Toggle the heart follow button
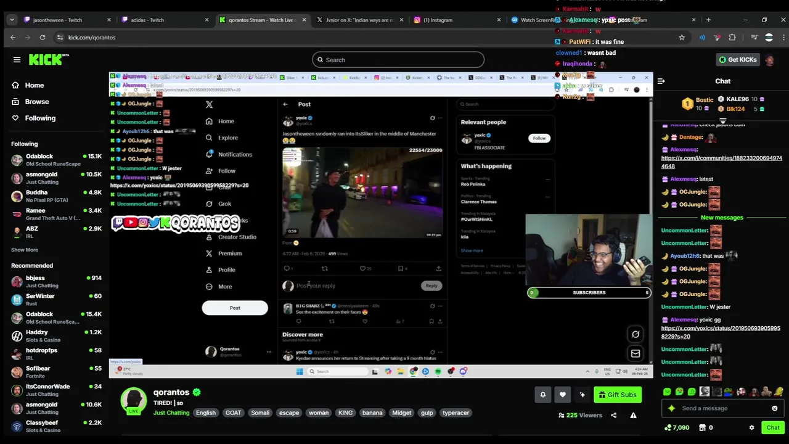789x444 pixels. coord(562,395)
